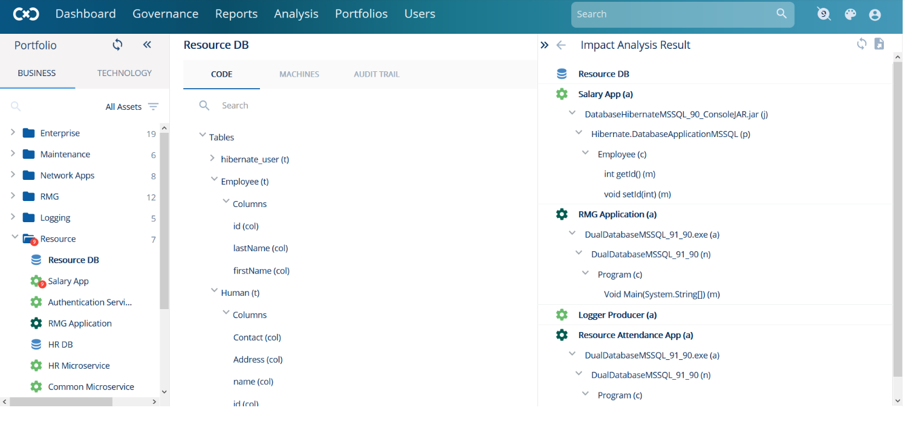Open the All Assets filter icon
This screenshot has height=428, width=905.
(x=155, y=106)
